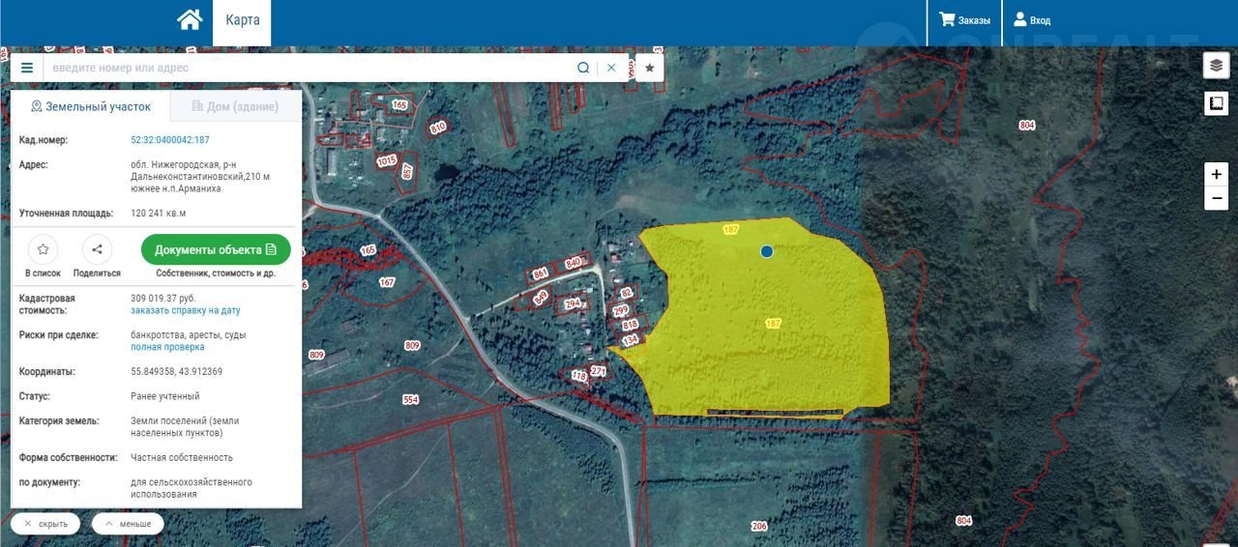
Task: Clear the search field with X
Action: tap(611, 68)
